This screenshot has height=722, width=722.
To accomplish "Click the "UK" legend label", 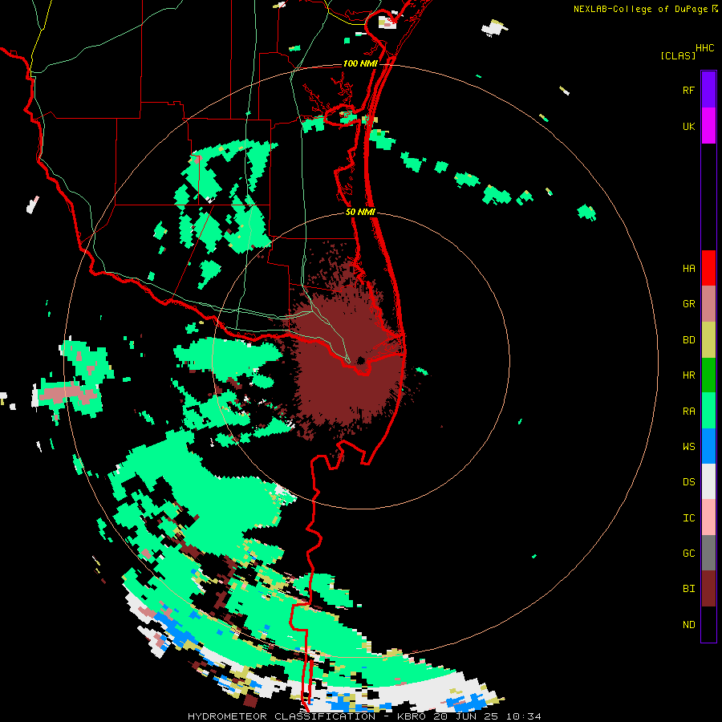I will click(688, 127).
